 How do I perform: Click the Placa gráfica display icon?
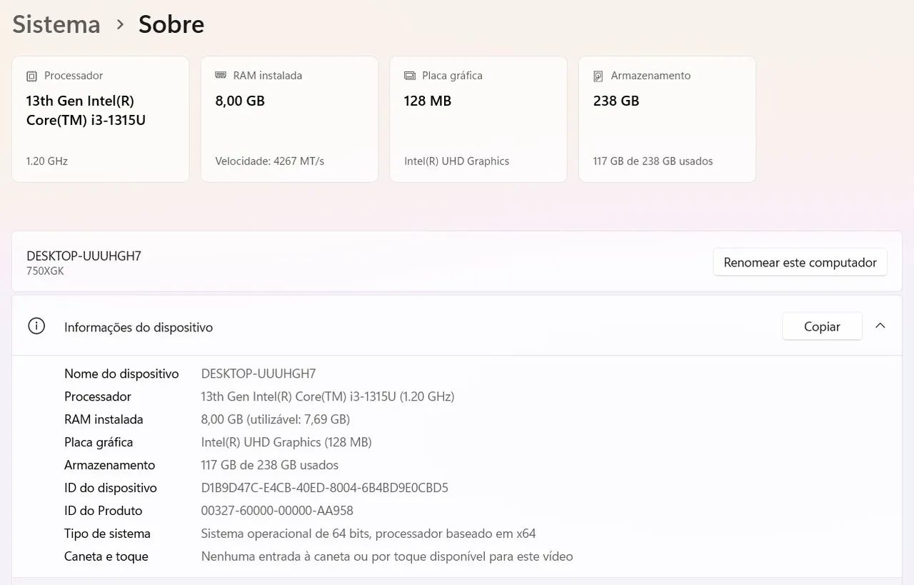[410, 75]
